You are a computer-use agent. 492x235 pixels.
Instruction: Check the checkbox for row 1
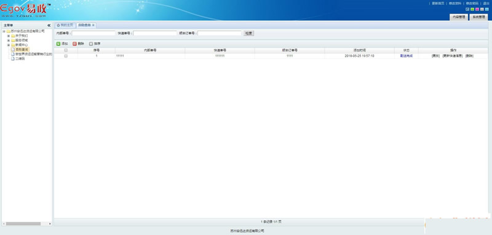(x=66, y=56)
